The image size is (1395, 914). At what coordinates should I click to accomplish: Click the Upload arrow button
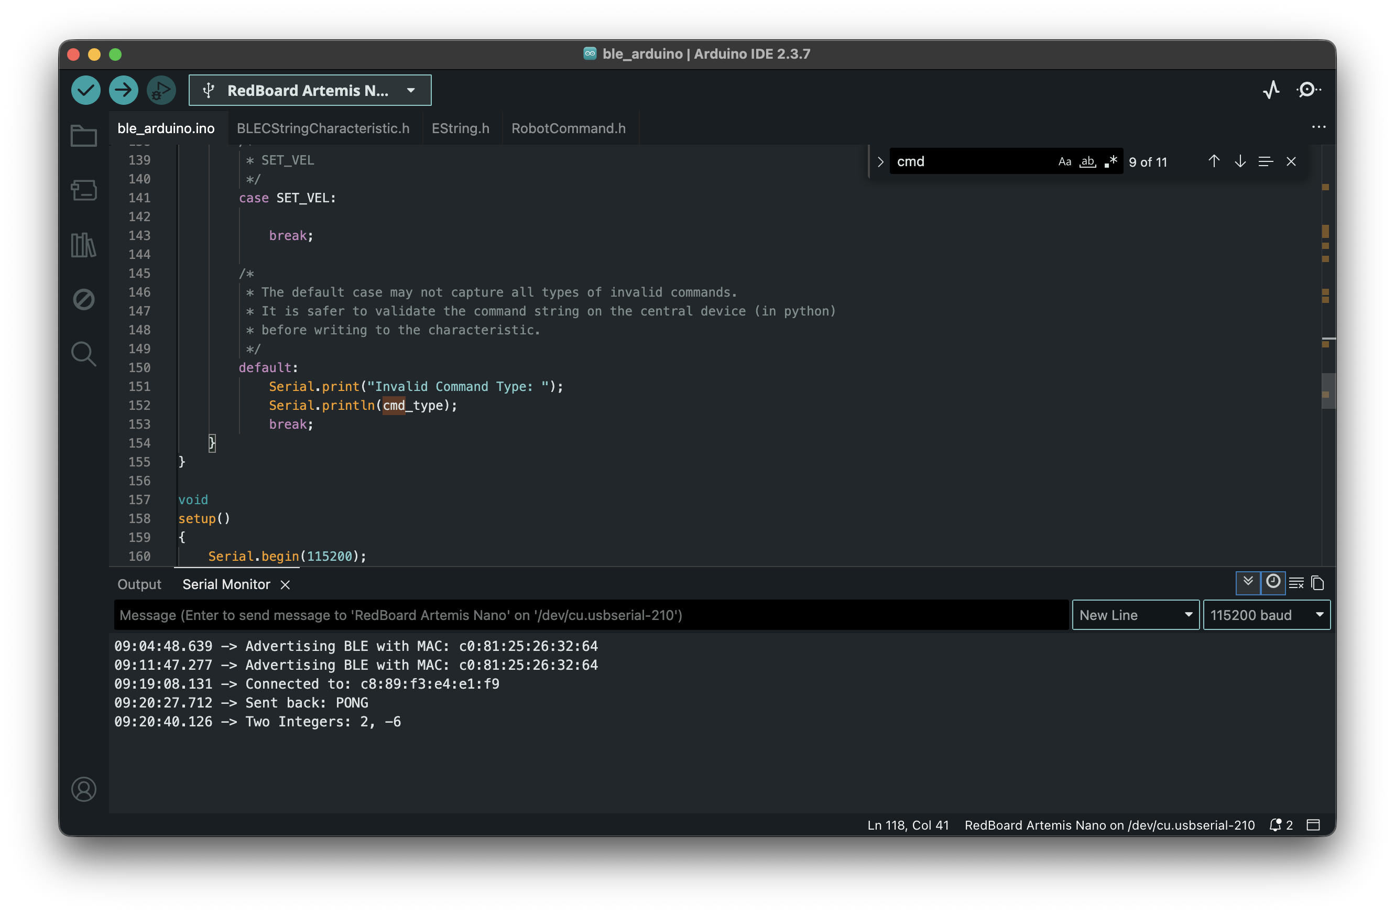click(x=123, y=90)
